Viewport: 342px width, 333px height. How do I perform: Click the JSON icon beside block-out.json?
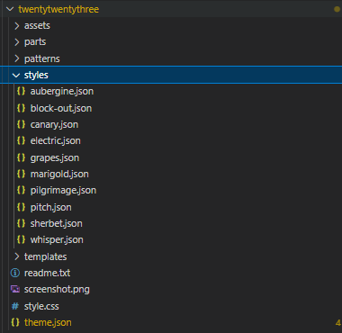21,108
